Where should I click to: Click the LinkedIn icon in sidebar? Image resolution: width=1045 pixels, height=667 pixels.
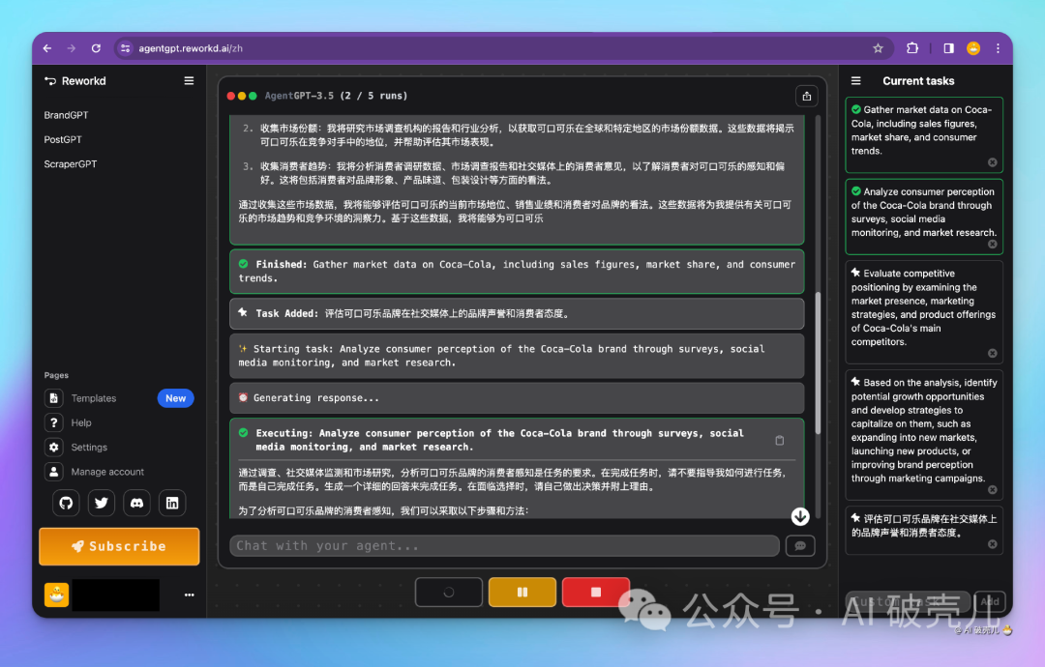(172, 503)
